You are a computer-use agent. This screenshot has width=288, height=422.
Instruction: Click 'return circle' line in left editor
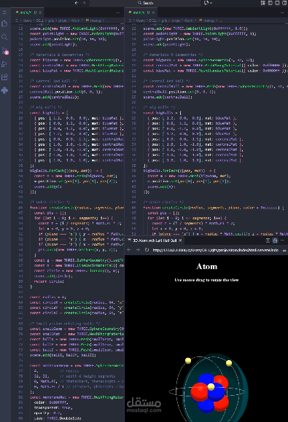[x=49, y=281]
